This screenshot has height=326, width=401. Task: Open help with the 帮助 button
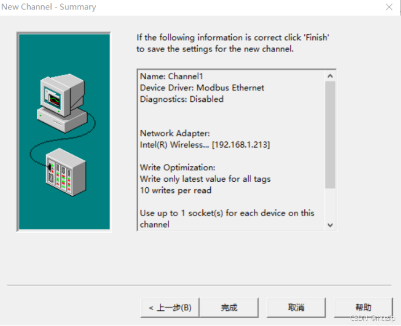(x=363, y=307)
